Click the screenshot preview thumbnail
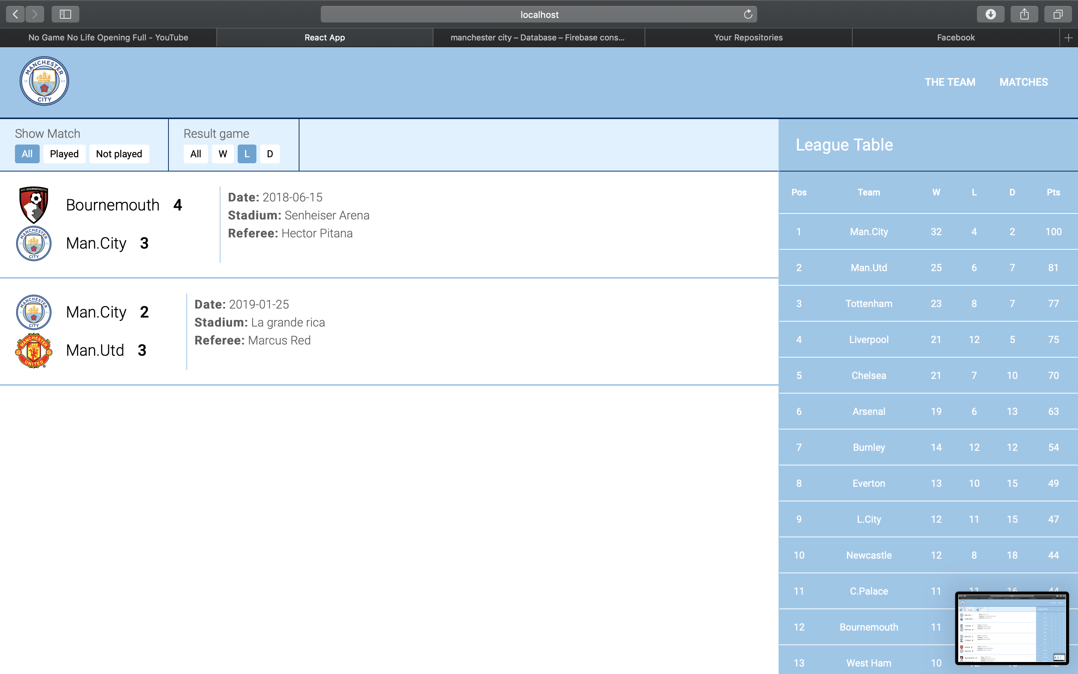This screenshot has height=674, width=1078. coord(1012,628)
